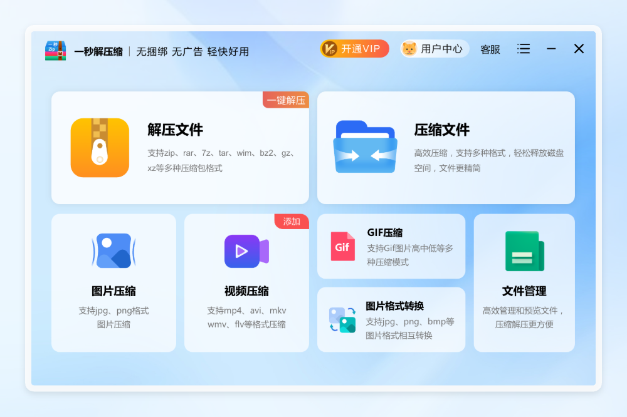The image size is (627, 417).
Task: Open the purple video compression icon
Action: (246, 251)
